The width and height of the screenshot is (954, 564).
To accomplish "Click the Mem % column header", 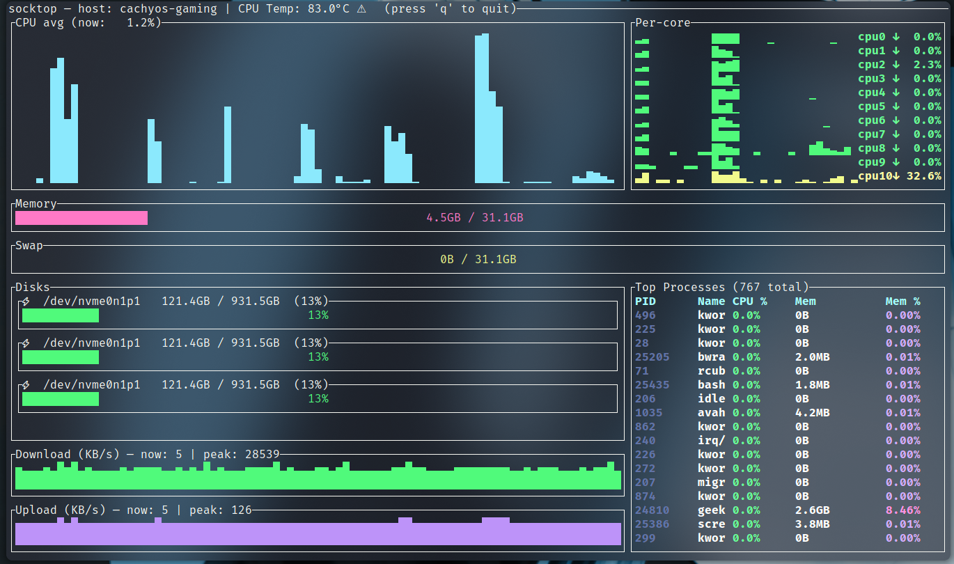I will coord(902,301).
